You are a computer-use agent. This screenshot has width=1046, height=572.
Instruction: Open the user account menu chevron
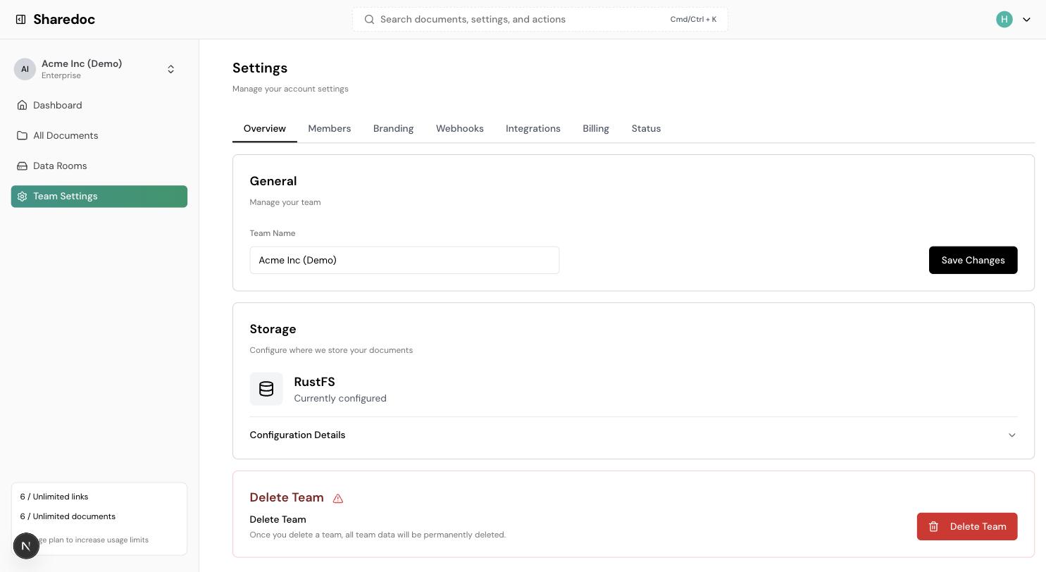pos(1026,20)
